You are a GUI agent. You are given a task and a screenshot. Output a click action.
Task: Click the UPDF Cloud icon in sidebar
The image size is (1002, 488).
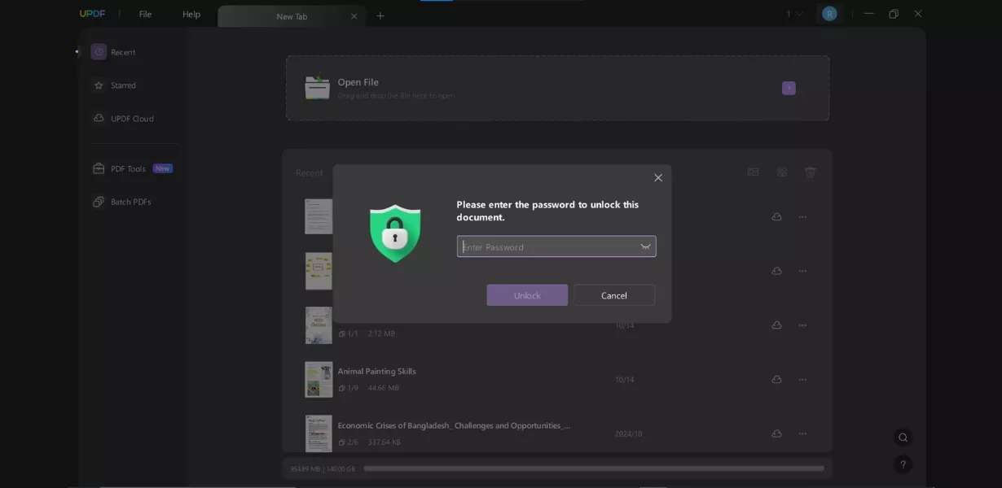point(99,119)
